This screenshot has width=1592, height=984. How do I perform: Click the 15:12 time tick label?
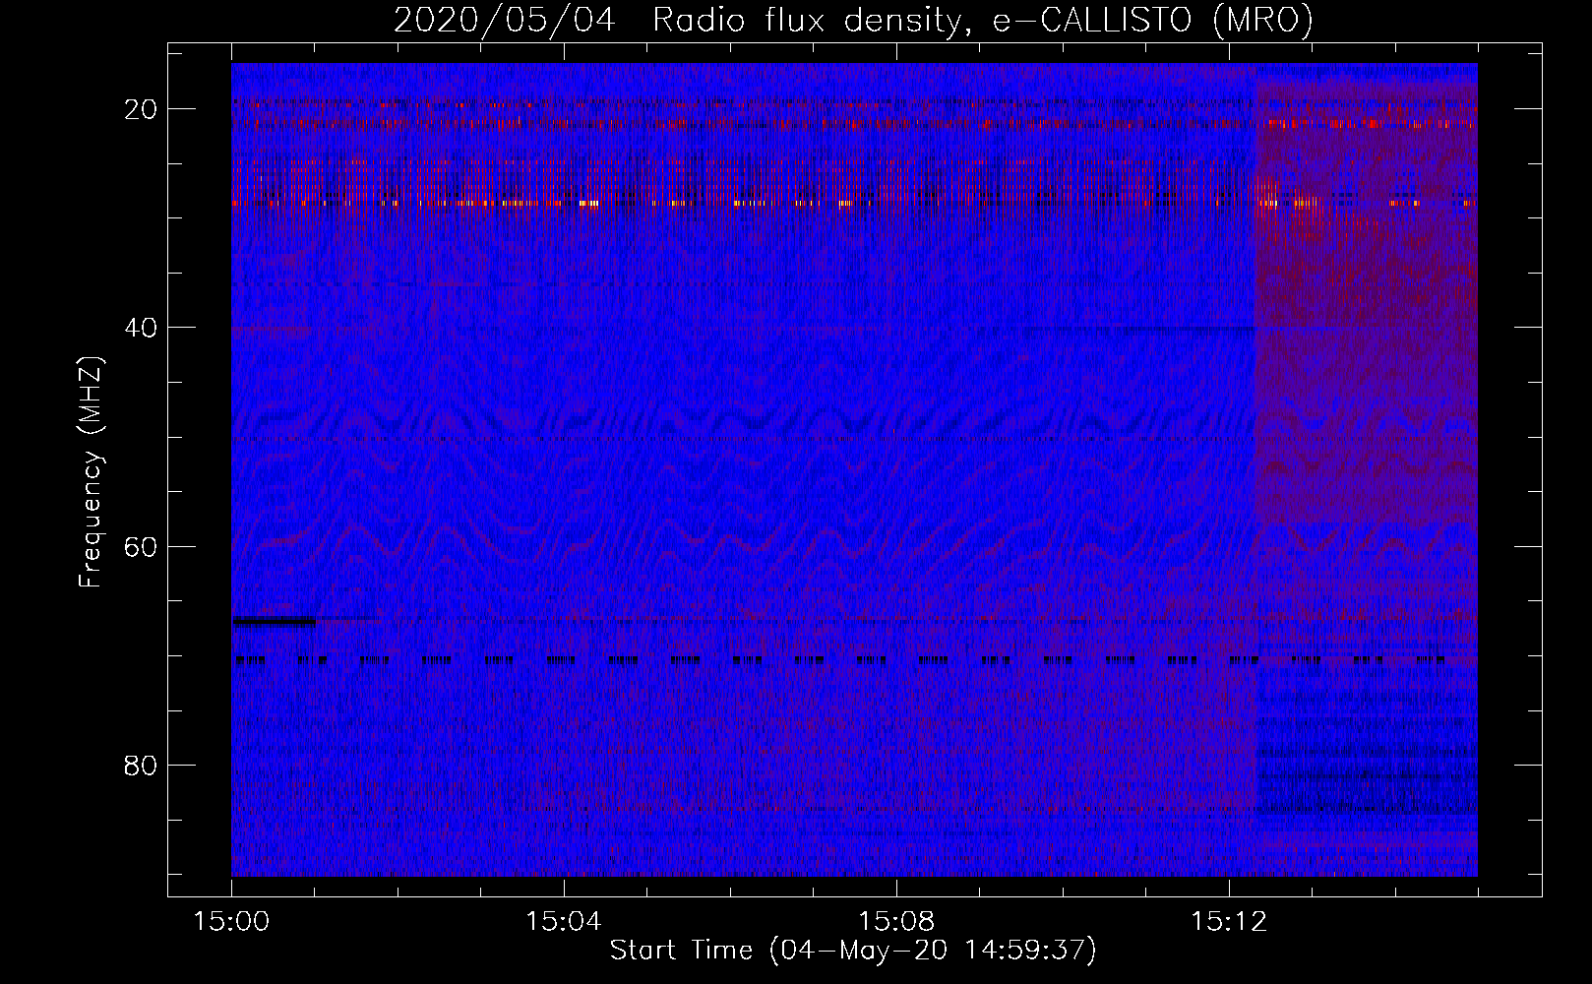[1229, 922]
